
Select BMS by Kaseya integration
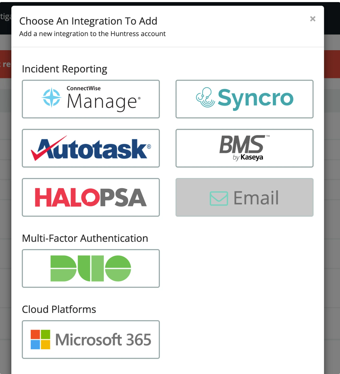click(244, 148)
